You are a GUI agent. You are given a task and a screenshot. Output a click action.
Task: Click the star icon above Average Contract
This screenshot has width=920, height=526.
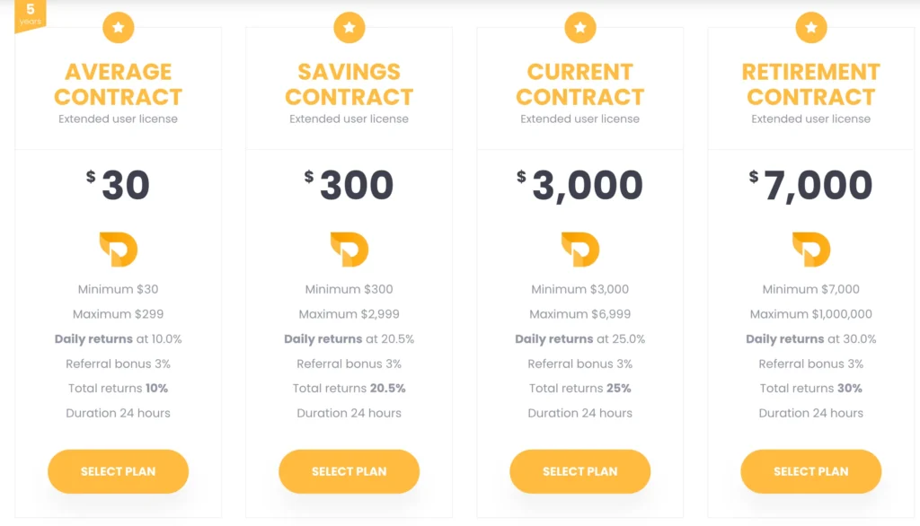pyautogui.click(x=118, y=28)
